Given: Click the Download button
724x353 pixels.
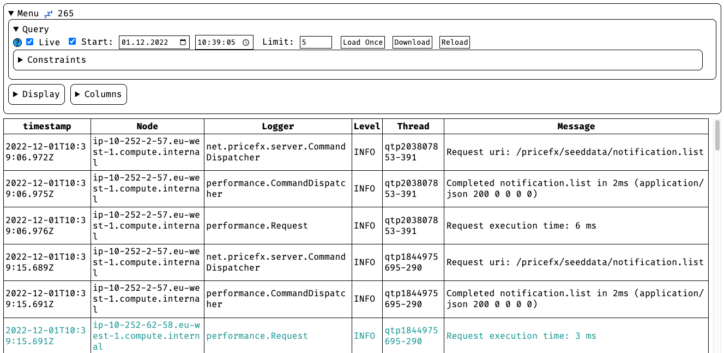Looking at the screenshot, I should tap(412, 43).
